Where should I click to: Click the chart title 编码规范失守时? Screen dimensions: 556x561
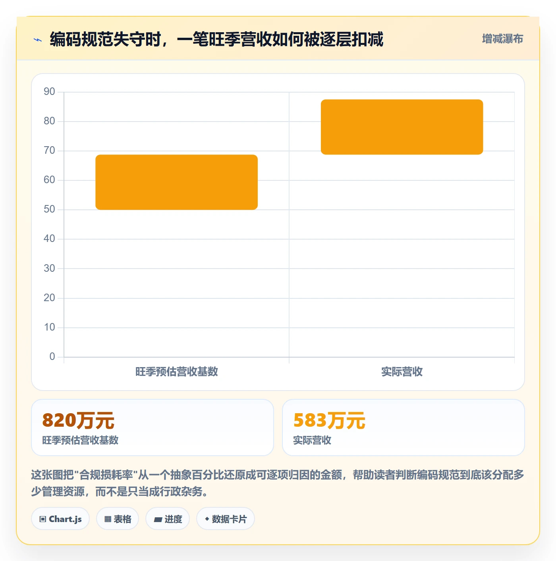217,39
